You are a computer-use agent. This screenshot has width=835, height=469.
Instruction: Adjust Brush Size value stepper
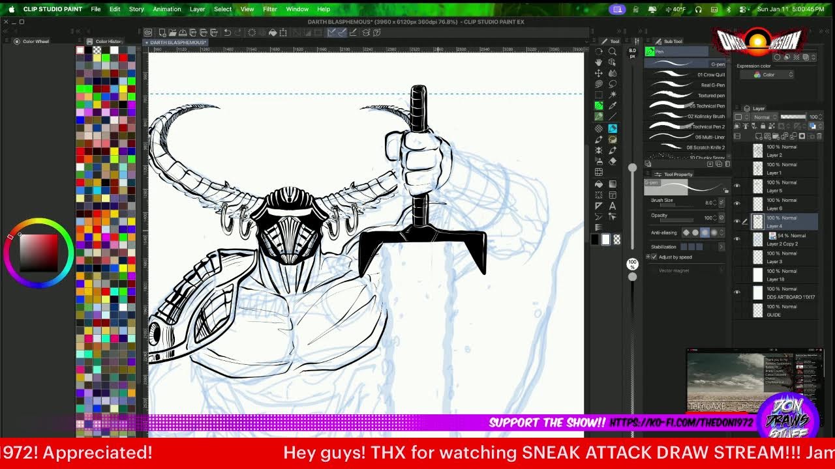(715, 203)
